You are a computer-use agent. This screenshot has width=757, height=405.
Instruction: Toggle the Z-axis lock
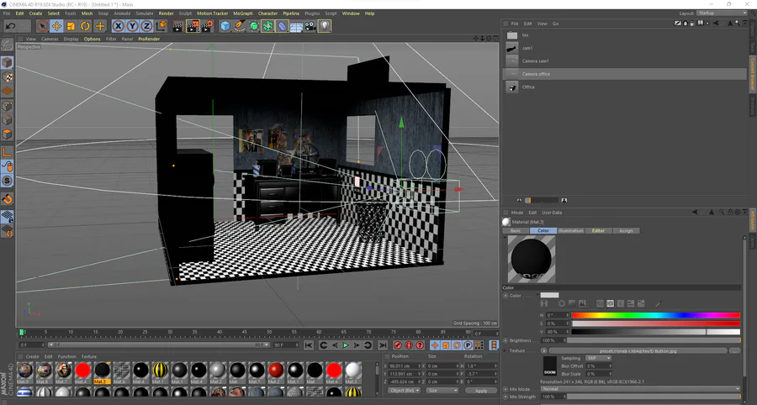pos(146,26)
